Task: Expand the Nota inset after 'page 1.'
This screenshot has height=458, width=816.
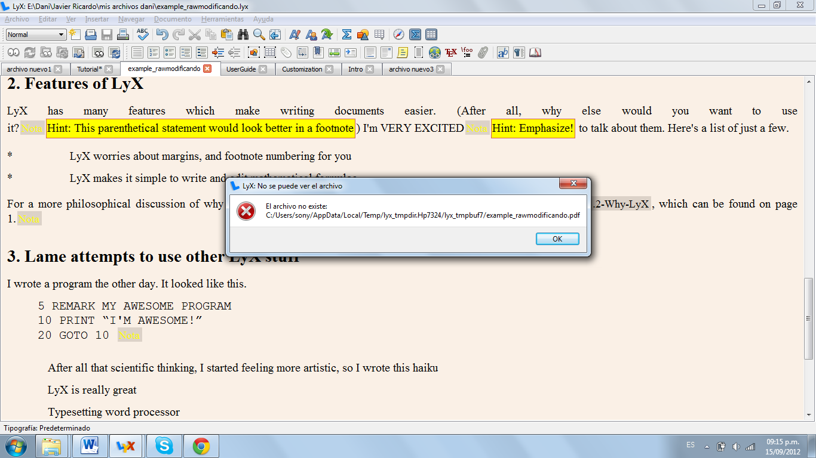Action: point(29,219)
